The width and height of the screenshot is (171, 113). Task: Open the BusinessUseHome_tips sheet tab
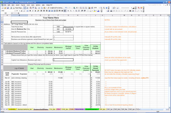[25, 109]
